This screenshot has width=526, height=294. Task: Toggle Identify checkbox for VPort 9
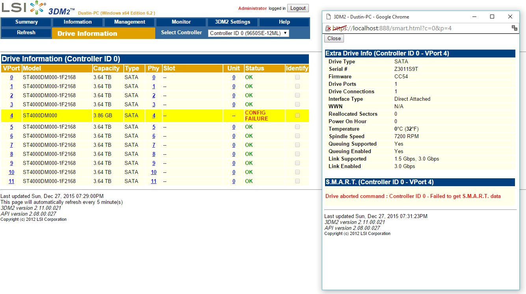click(297, 163)
